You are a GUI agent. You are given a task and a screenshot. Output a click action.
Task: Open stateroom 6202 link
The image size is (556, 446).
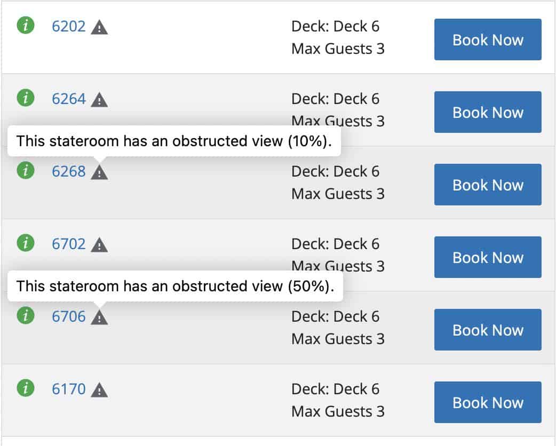coord(68,26)
